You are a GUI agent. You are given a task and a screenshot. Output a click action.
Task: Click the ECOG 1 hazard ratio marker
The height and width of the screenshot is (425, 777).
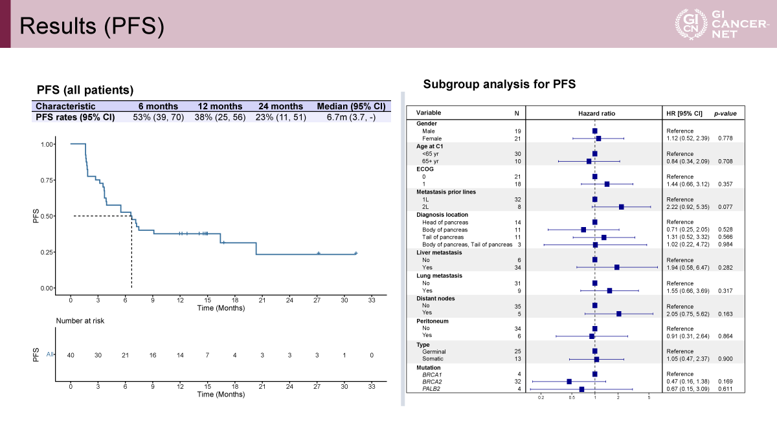[x=607, y=184]
